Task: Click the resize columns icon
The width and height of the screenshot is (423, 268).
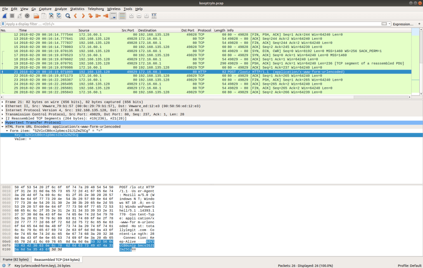Action: pos(154,16)
